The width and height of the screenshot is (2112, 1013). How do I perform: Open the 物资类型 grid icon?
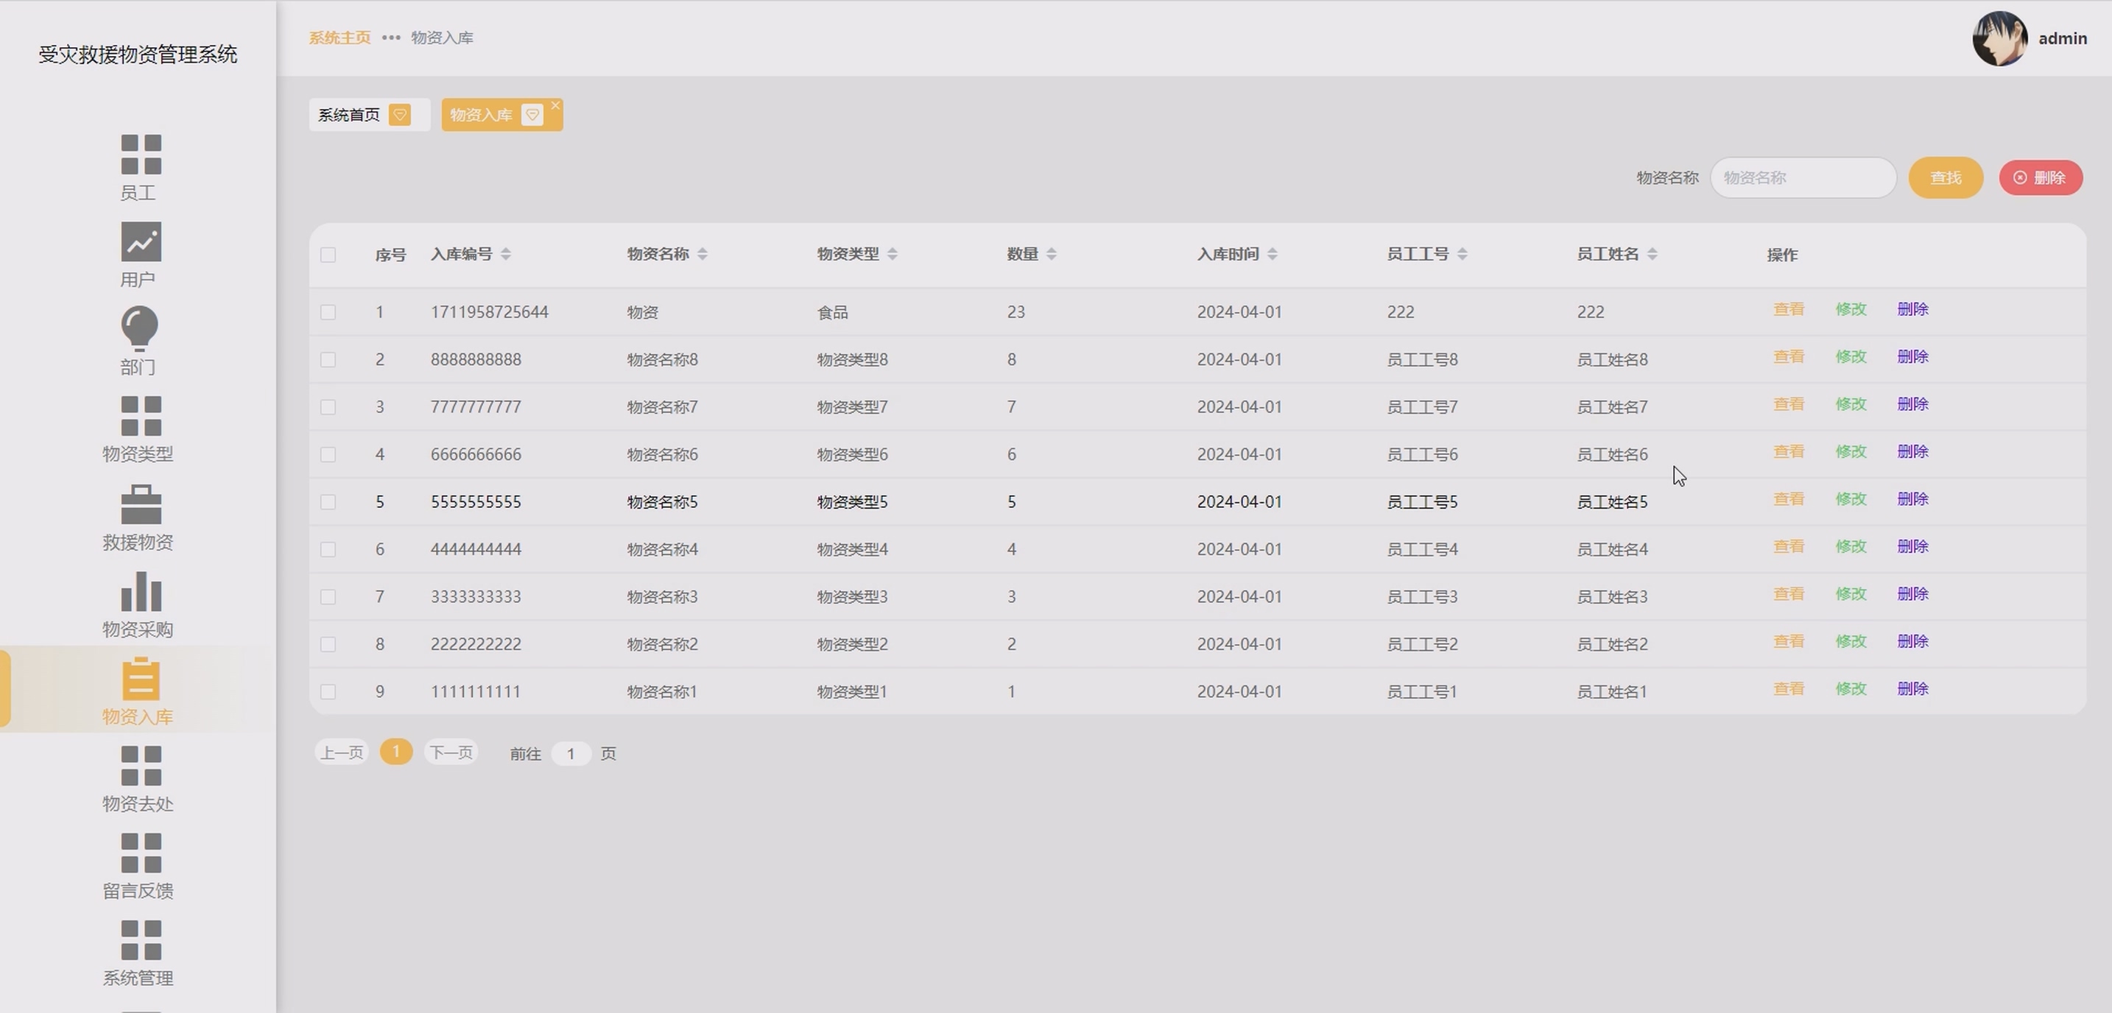(140, 417)
